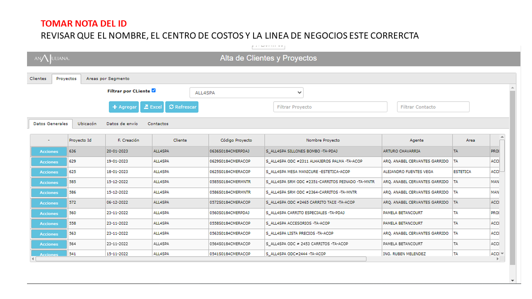Click the table's vertical scrollbar down arrow
Viewport: 532px width, 299px height.
click(502, 253)
